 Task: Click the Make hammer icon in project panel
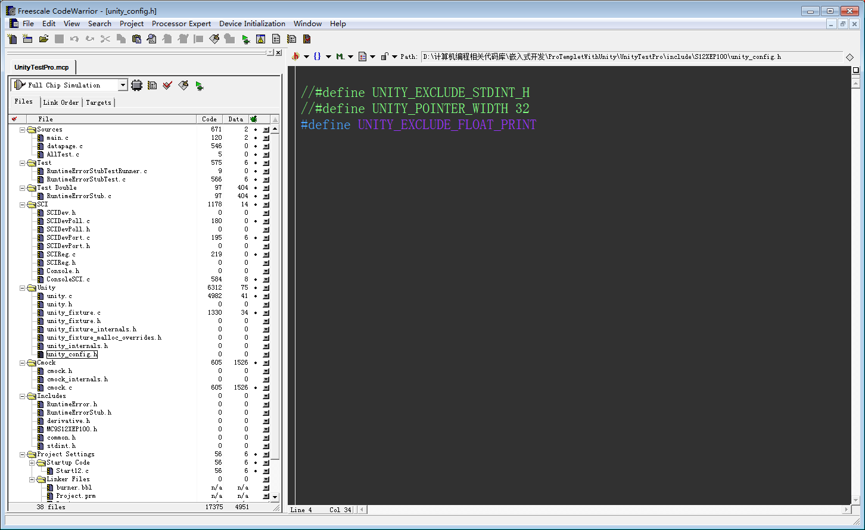click(183, 85)
